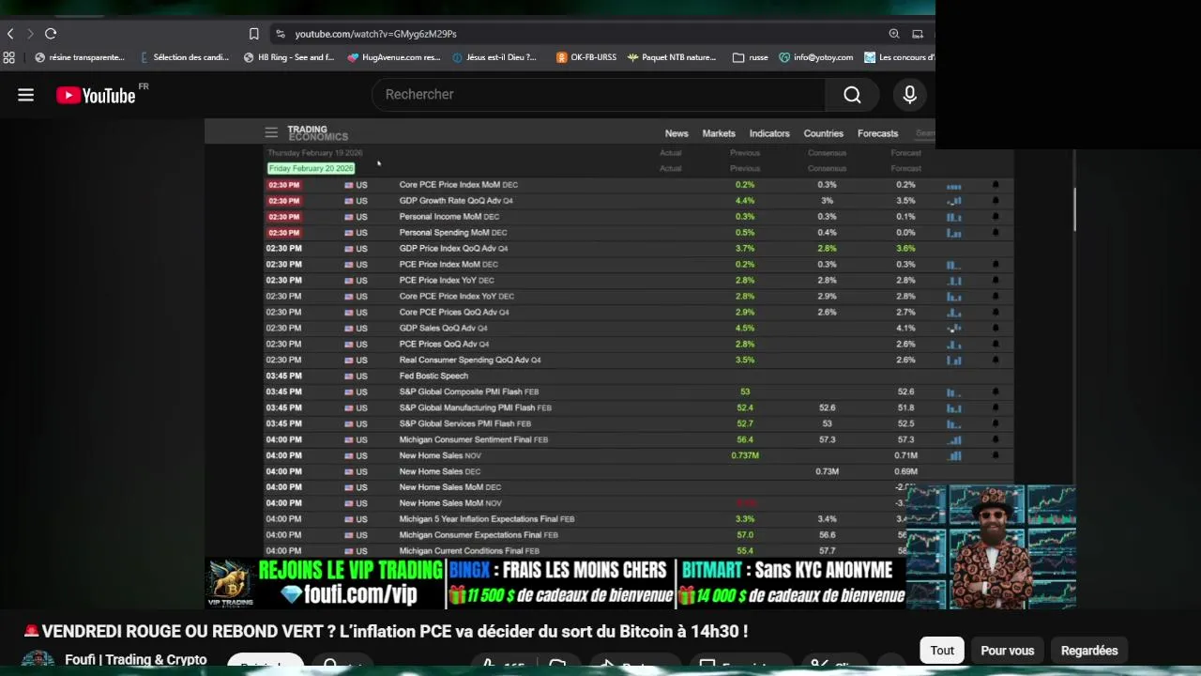
Task: Focus the YouTube 'Rechercher' search field
Action: (599, 94)
